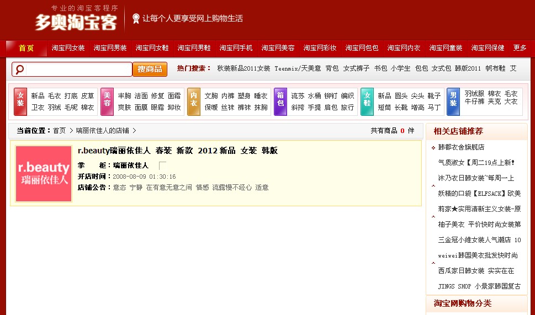Open recommended shop JINGS SHOP 小景家

[479, 286]
